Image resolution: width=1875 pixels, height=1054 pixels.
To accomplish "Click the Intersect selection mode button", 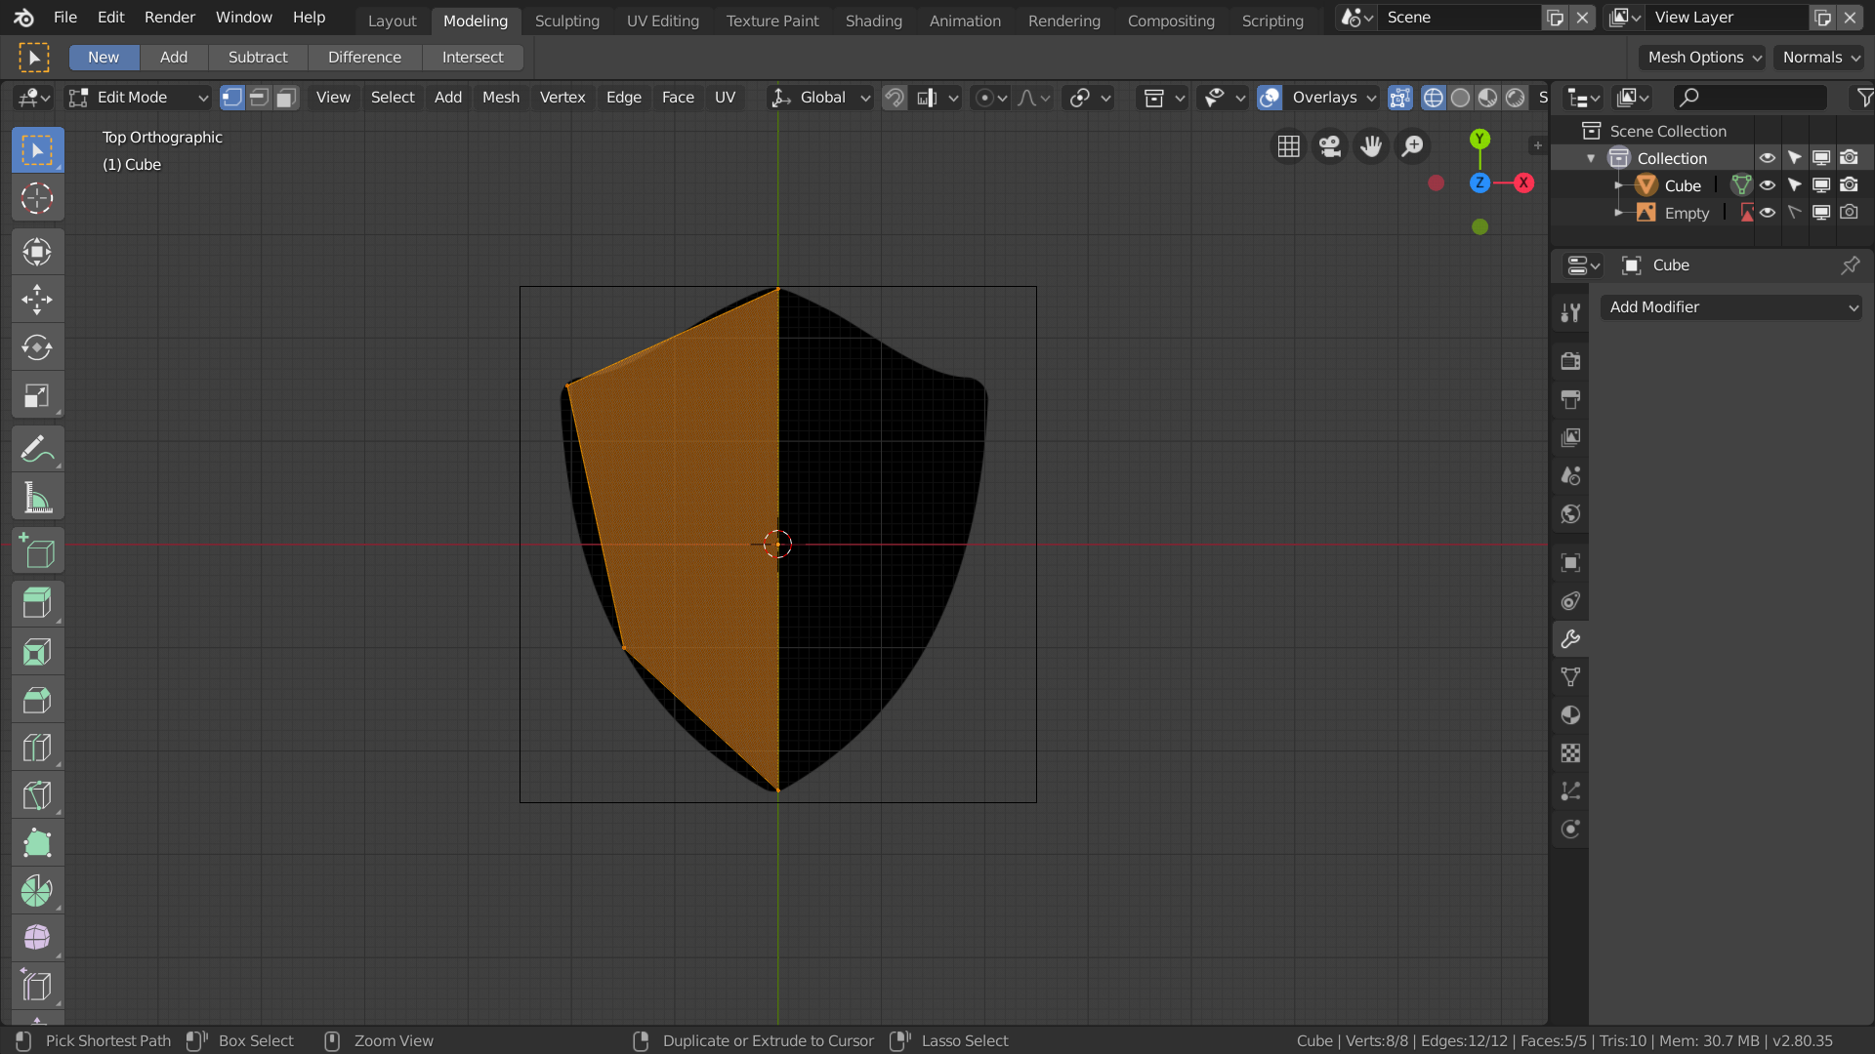I will pyautogui.click(x=473, y=58).
